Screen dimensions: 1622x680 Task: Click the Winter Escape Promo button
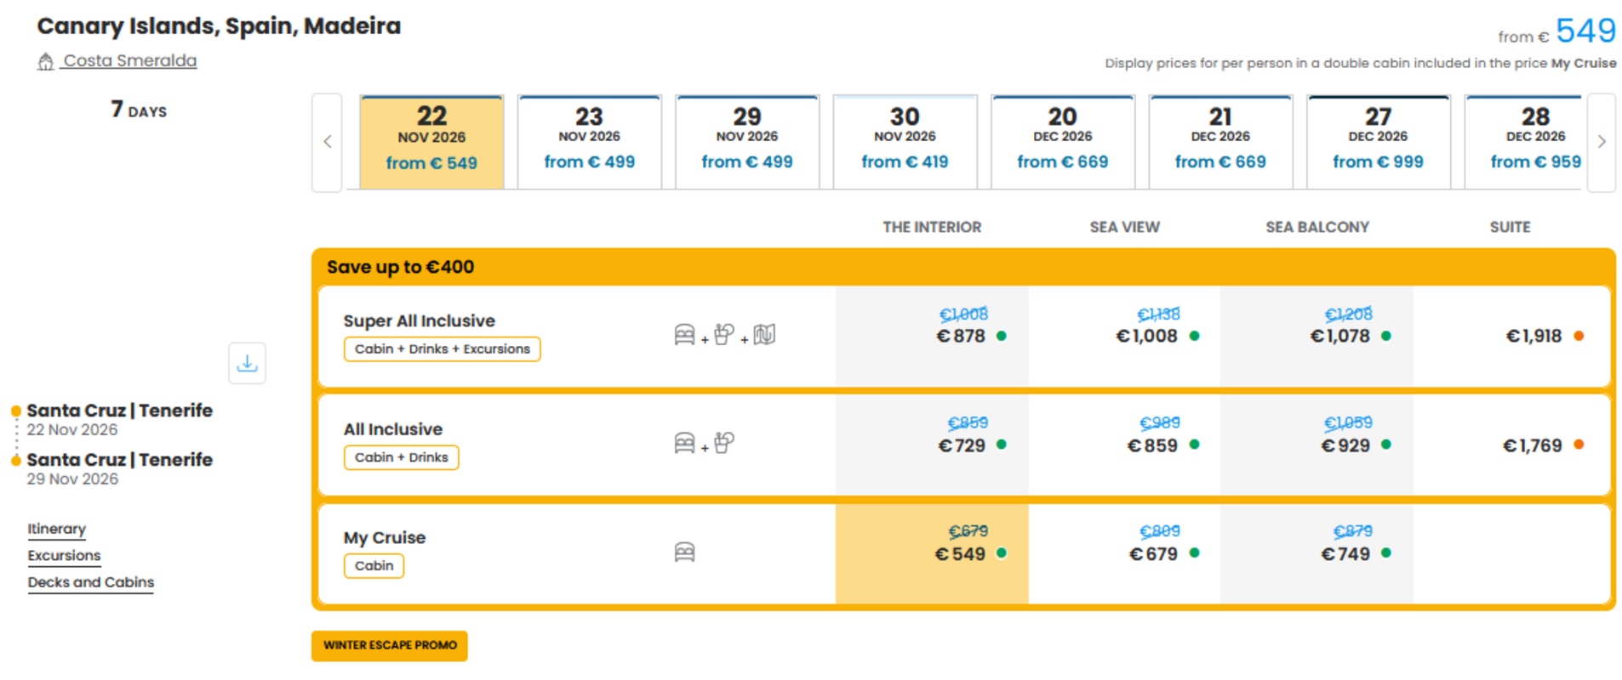[390, 645]
